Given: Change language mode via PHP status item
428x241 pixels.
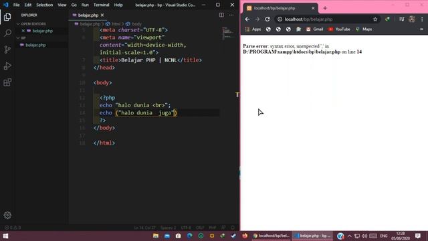Looking at the screenshot, I should point(213,228).
